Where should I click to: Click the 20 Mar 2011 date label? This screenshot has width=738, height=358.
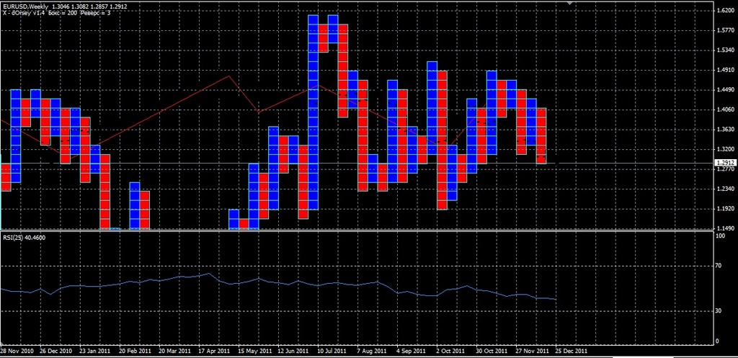pos(174,351)
